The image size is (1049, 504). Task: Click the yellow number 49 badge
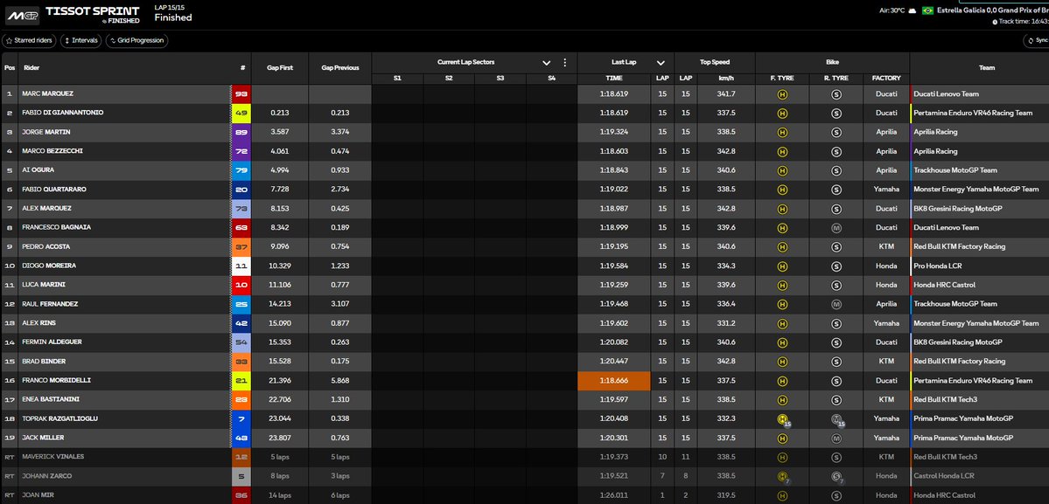tap(241, 113)
